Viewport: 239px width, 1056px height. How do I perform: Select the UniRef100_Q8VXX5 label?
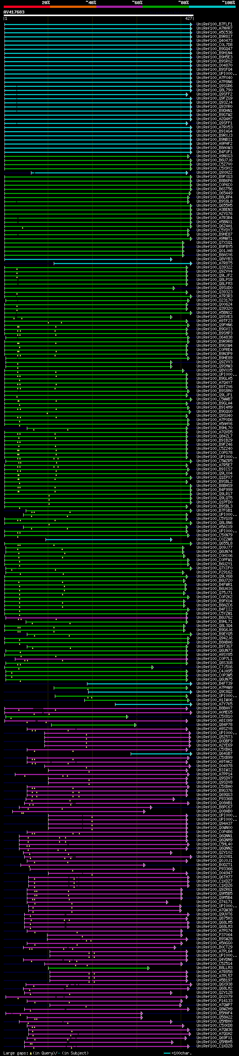(214, 370)
